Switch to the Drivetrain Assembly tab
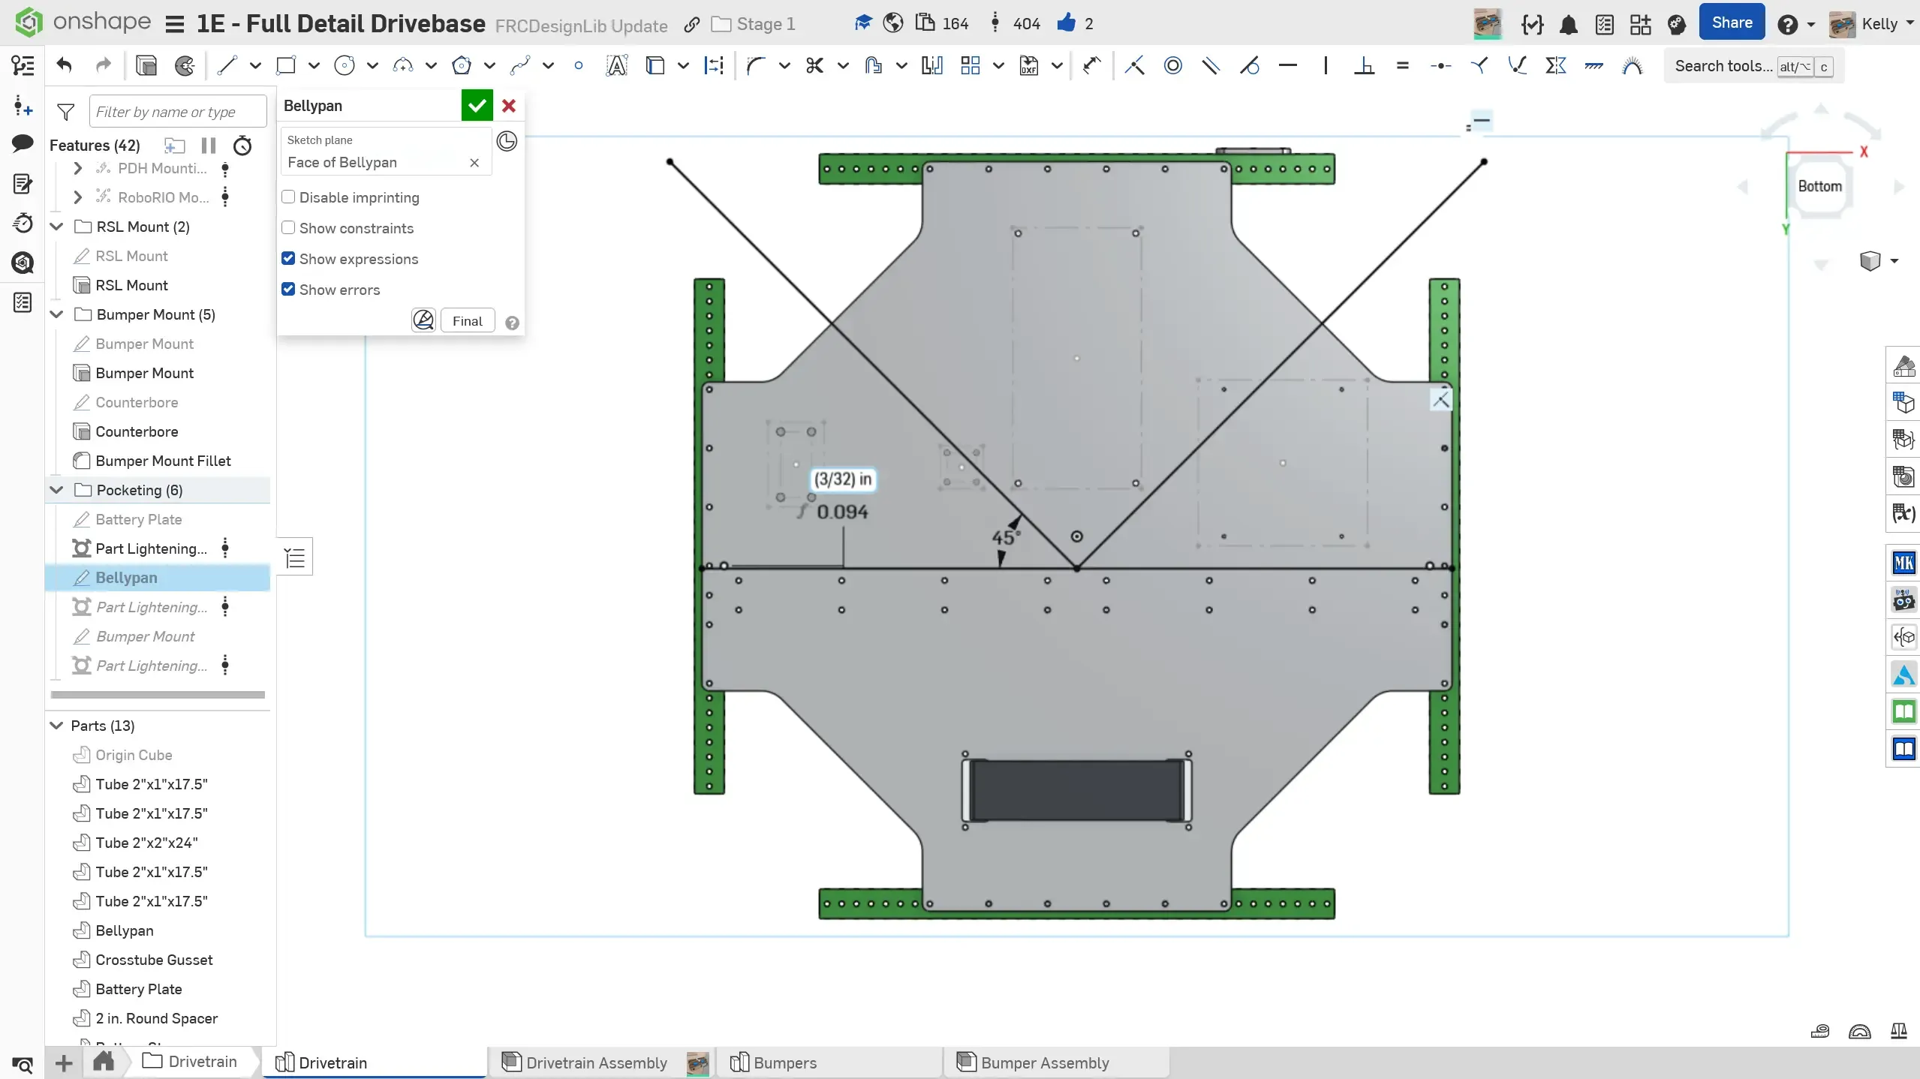 tap(596, 1062)
